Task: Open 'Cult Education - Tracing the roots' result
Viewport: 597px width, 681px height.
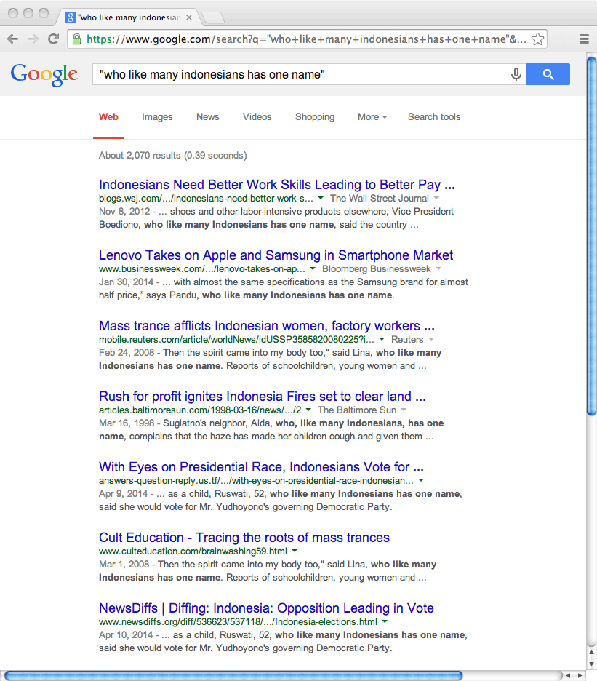Action: [244, 537]
